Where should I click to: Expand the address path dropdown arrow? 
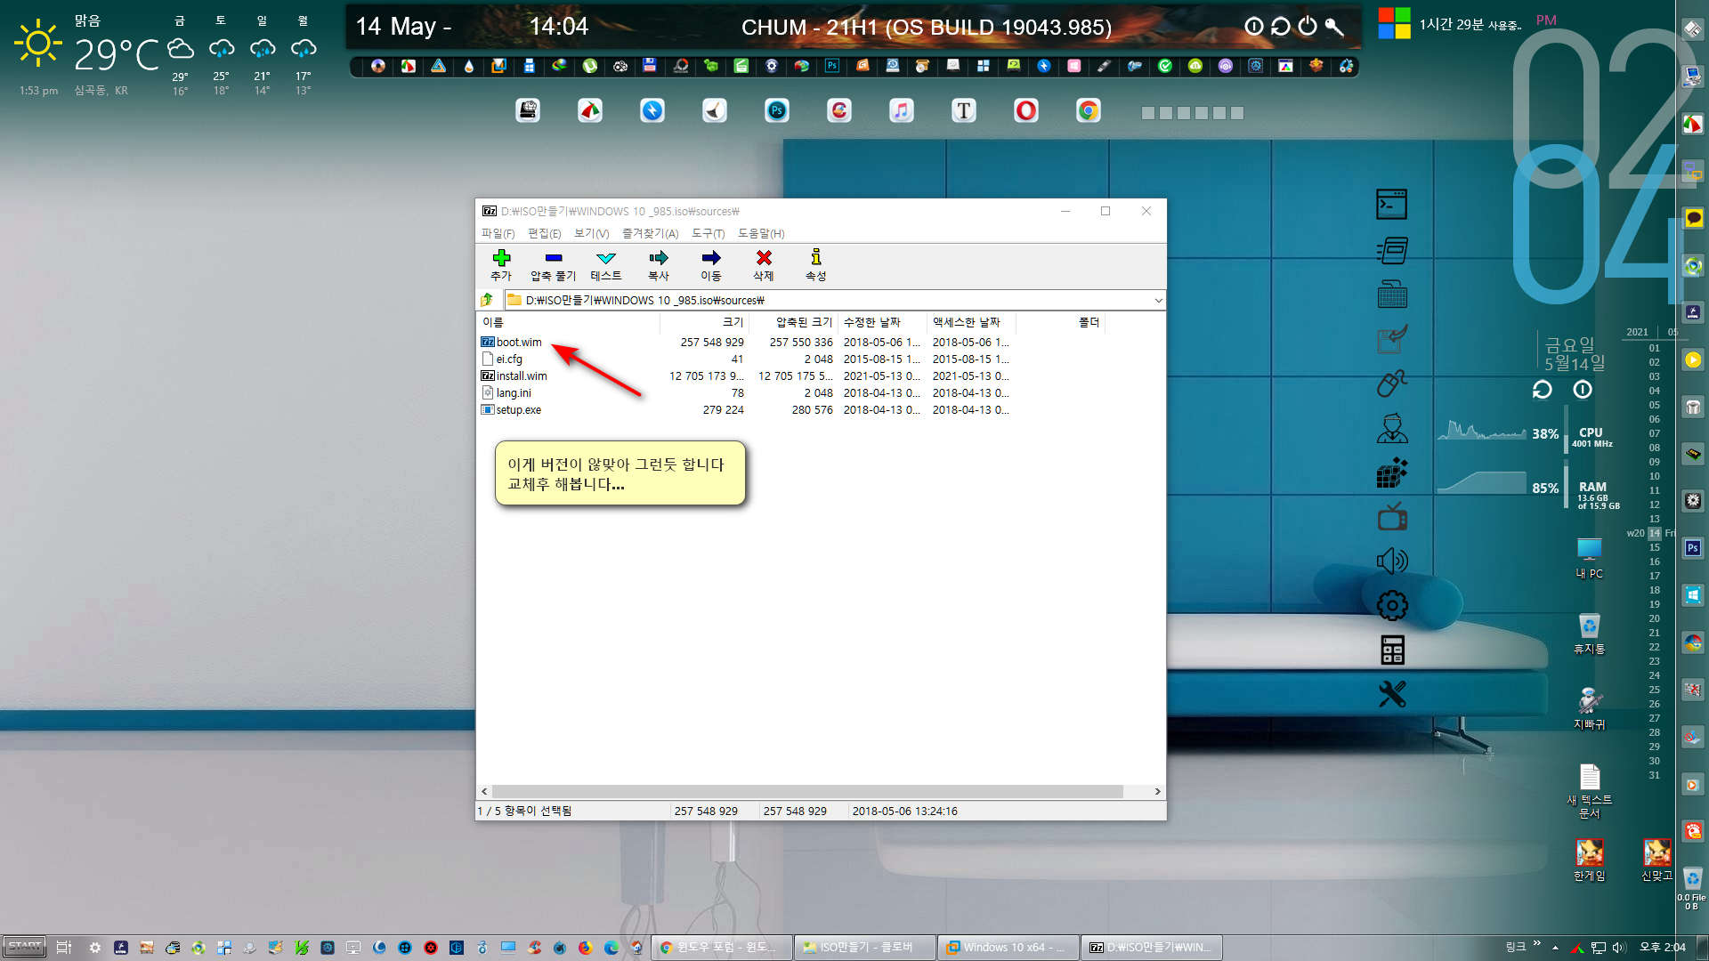coord(1158,301)
